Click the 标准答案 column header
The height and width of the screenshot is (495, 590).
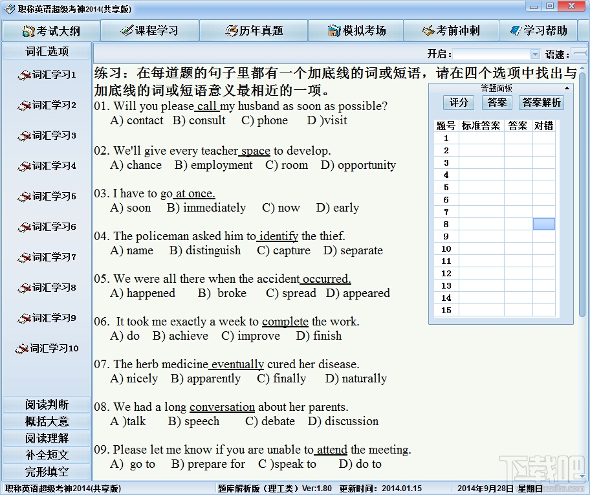click(481, 126)
